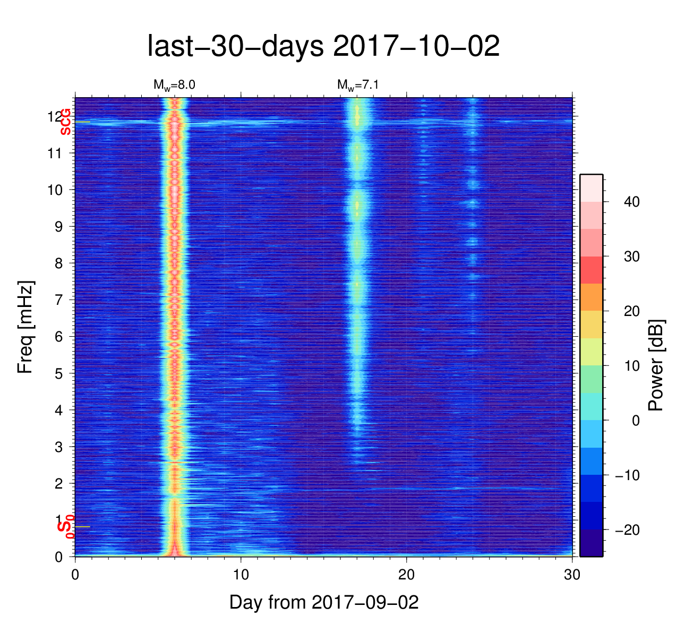Image resolution: width=685 pixels, height=632 pixels.
Task: Pick the orange segment of the power colorbar
Action: [591, 297]
